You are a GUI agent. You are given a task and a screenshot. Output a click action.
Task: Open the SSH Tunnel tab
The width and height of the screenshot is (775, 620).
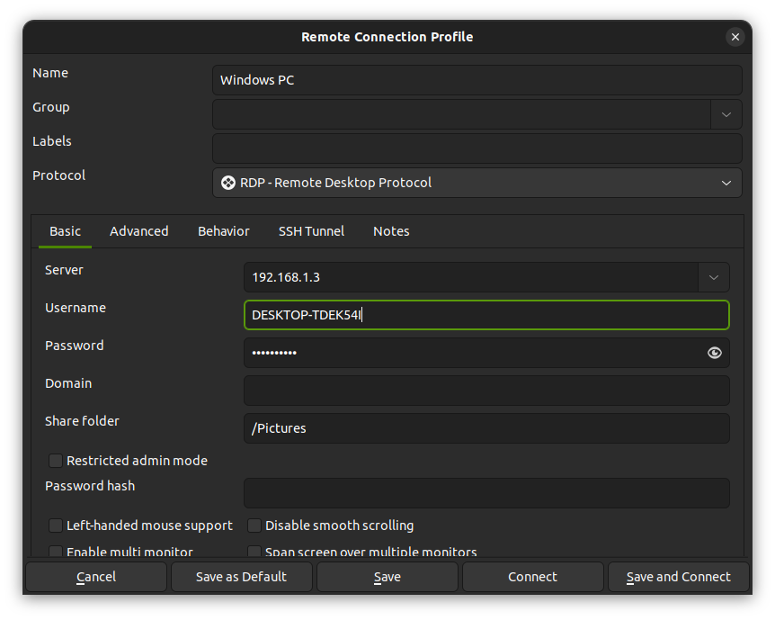(311, 231)
